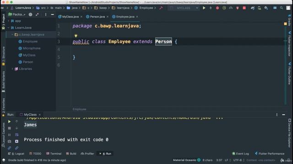293x164 pixels.
Task: Collapse the LearnJava module node
Action: 8,28
